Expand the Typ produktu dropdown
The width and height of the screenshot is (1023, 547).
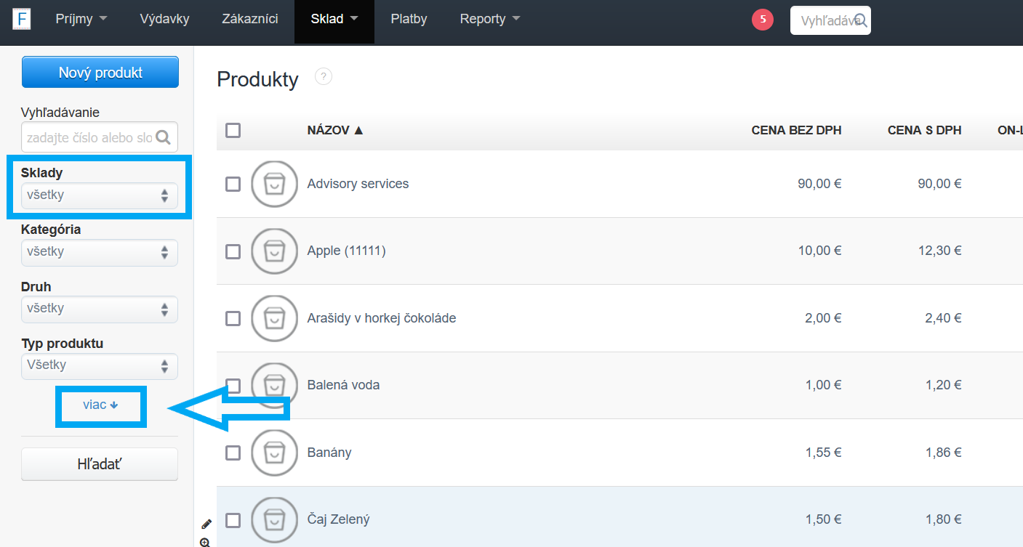100,365
